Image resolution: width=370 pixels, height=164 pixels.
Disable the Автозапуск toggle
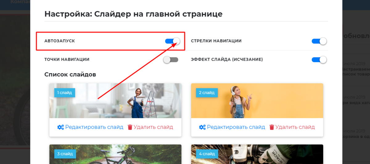click(173, 41)
